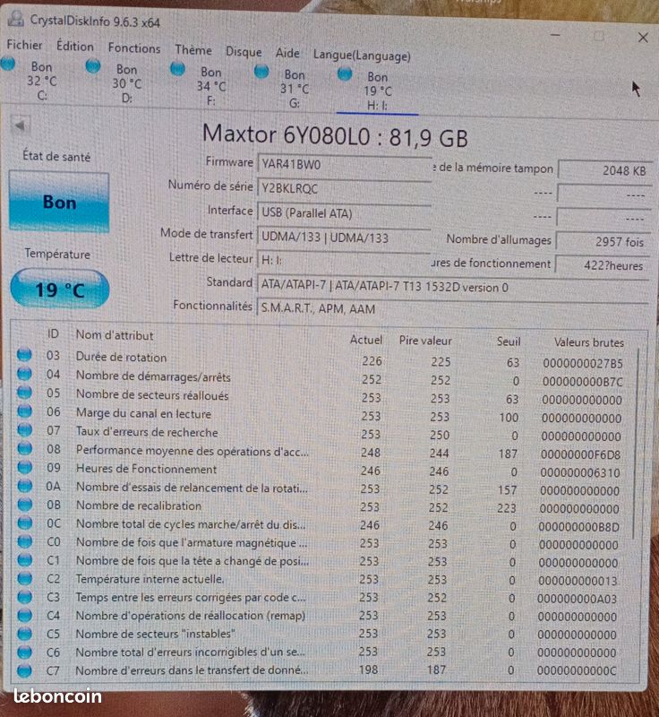Image resolution: width=659 pixels, height=717 pixels.
Task: Click the 19 °C temperature button
Action: pos(59,289)
